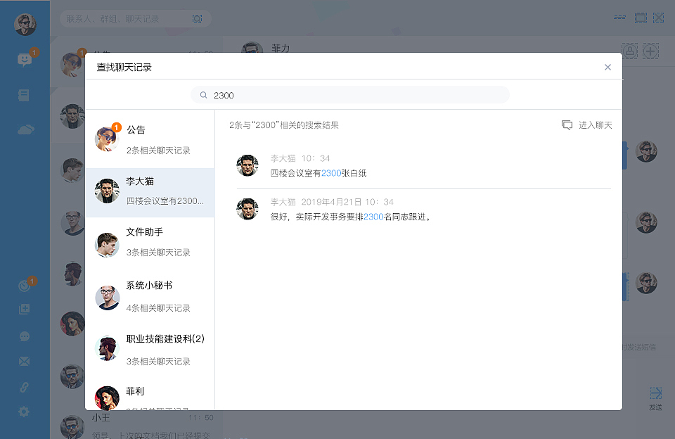Click the magnifier icon in the search bar
Screen dimensions: 675x439
point(203,94)
